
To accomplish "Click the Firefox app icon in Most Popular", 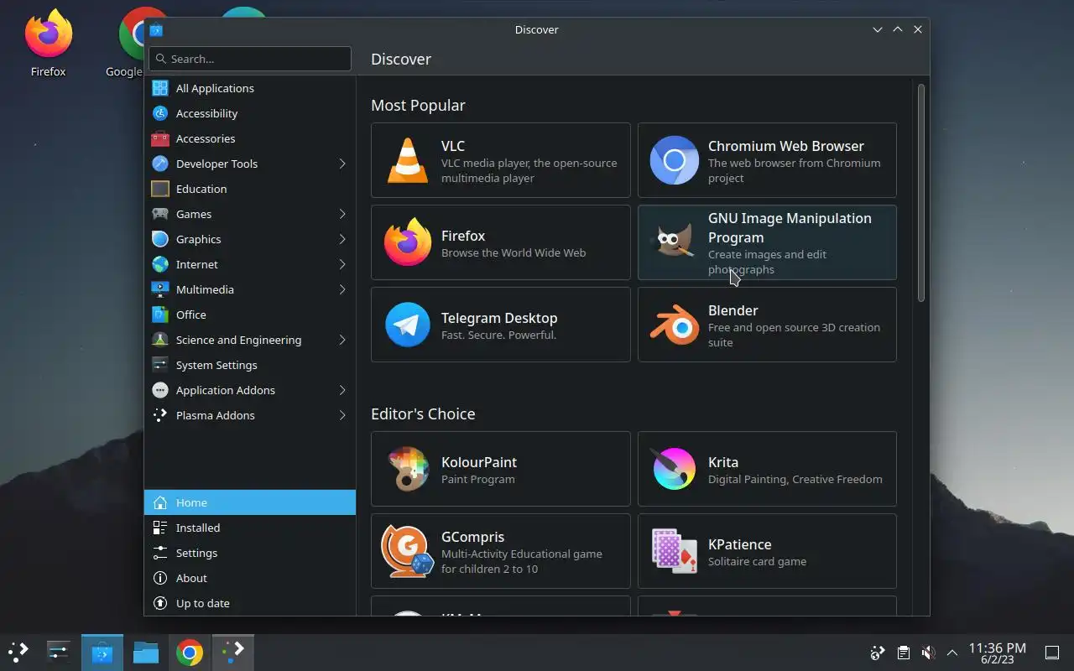I will pyautogui.click(x=408, y=242).
